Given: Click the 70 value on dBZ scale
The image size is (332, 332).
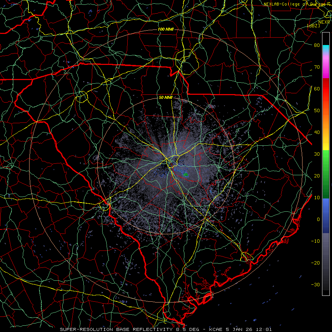Looking at the screenshot, I should (317, 67).
